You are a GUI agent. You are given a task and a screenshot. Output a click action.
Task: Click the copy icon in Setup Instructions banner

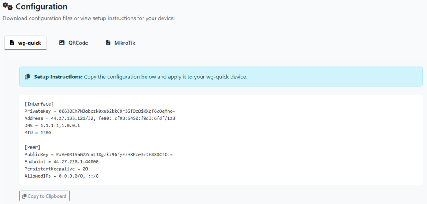(x=28, y=77)
